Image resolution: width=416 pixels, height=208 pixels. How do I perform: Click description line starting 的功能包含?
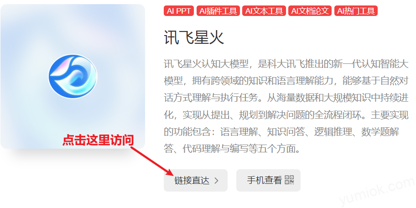point(281,132)
